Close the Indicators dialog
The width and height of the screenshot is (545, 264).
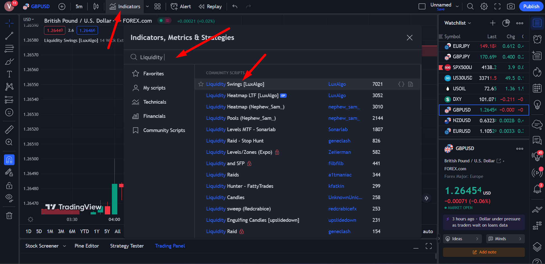pos(410,38)
